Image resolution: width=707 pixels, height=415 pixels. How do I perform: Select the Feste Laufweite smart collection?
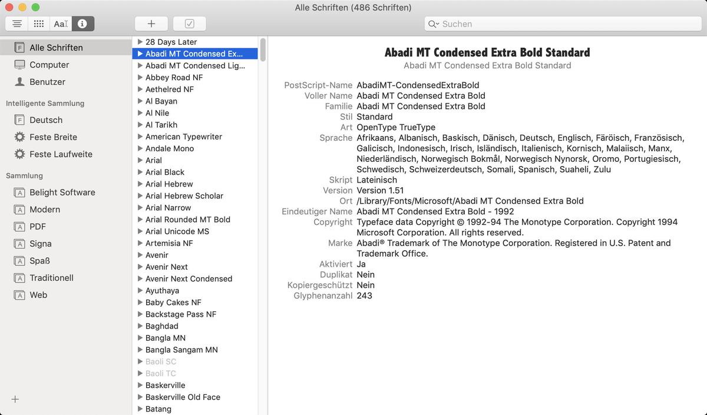65,154
